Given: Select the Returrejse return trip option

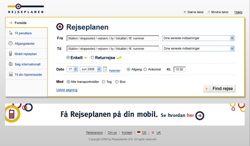Looking at the screenshot, I should (x=92, y=57).
